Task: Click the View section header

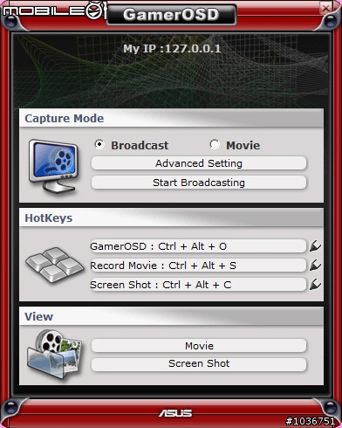Action: (x=171, y=316)
